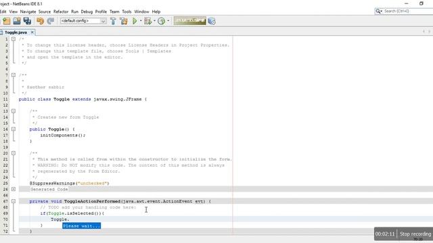This screenshot has width=433, height=243.
Task: Click the search magnifier icon
Action: (378, 11)
